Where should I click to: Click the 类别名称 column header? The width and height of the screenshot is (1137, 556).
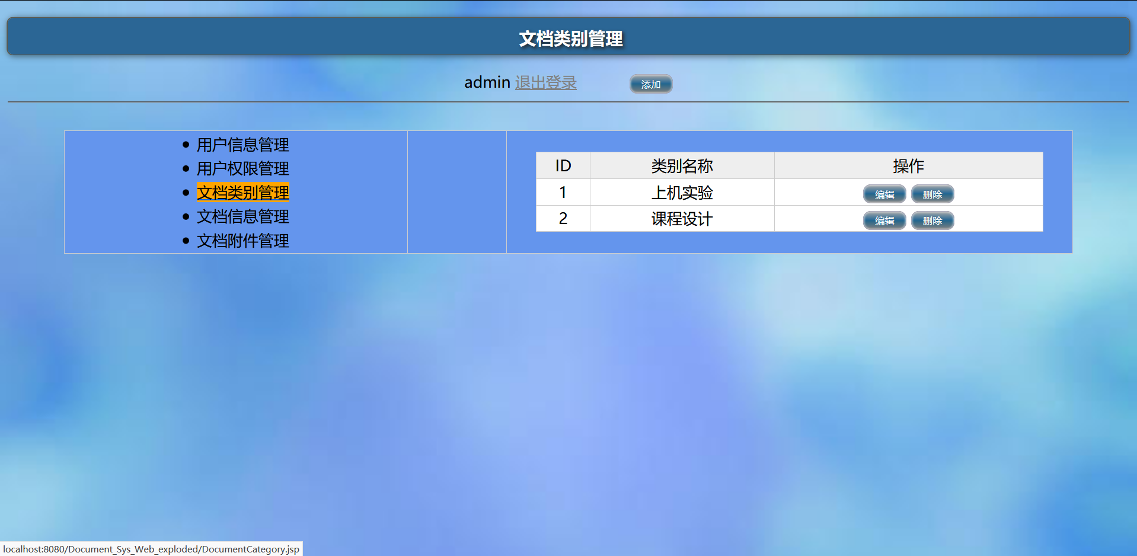pos(682,166)
